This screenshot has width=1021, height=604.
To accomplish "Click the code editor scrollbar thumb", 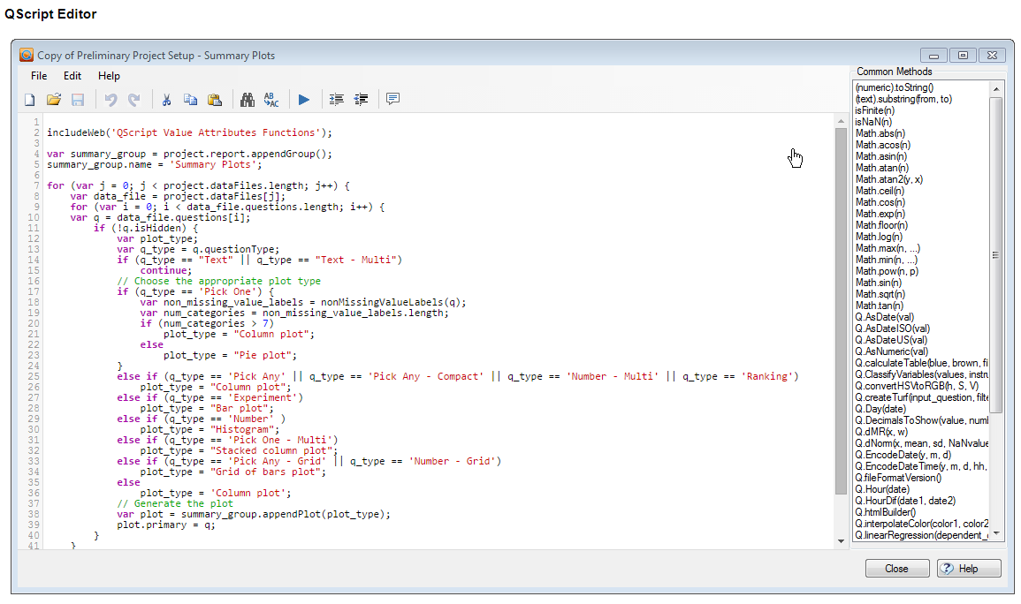I will click(x=841, y=311).
